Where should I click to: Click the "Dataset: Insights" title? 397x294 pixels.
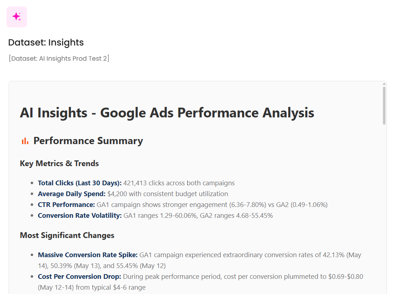coord(46,42)
